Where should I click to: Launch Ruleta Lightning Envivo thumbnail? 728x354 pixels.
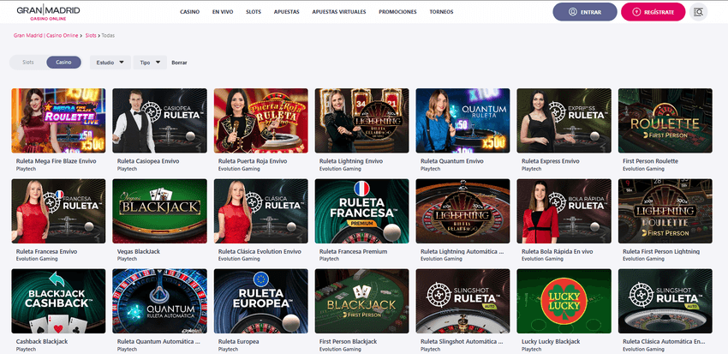click(x=362, y=121)
